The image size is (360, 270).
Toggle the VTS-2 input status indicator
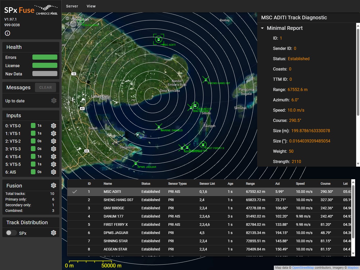[33, 141]
